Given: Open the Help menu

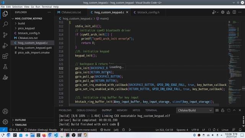Looking at the screenshot, I should click(x=56, y=7).
